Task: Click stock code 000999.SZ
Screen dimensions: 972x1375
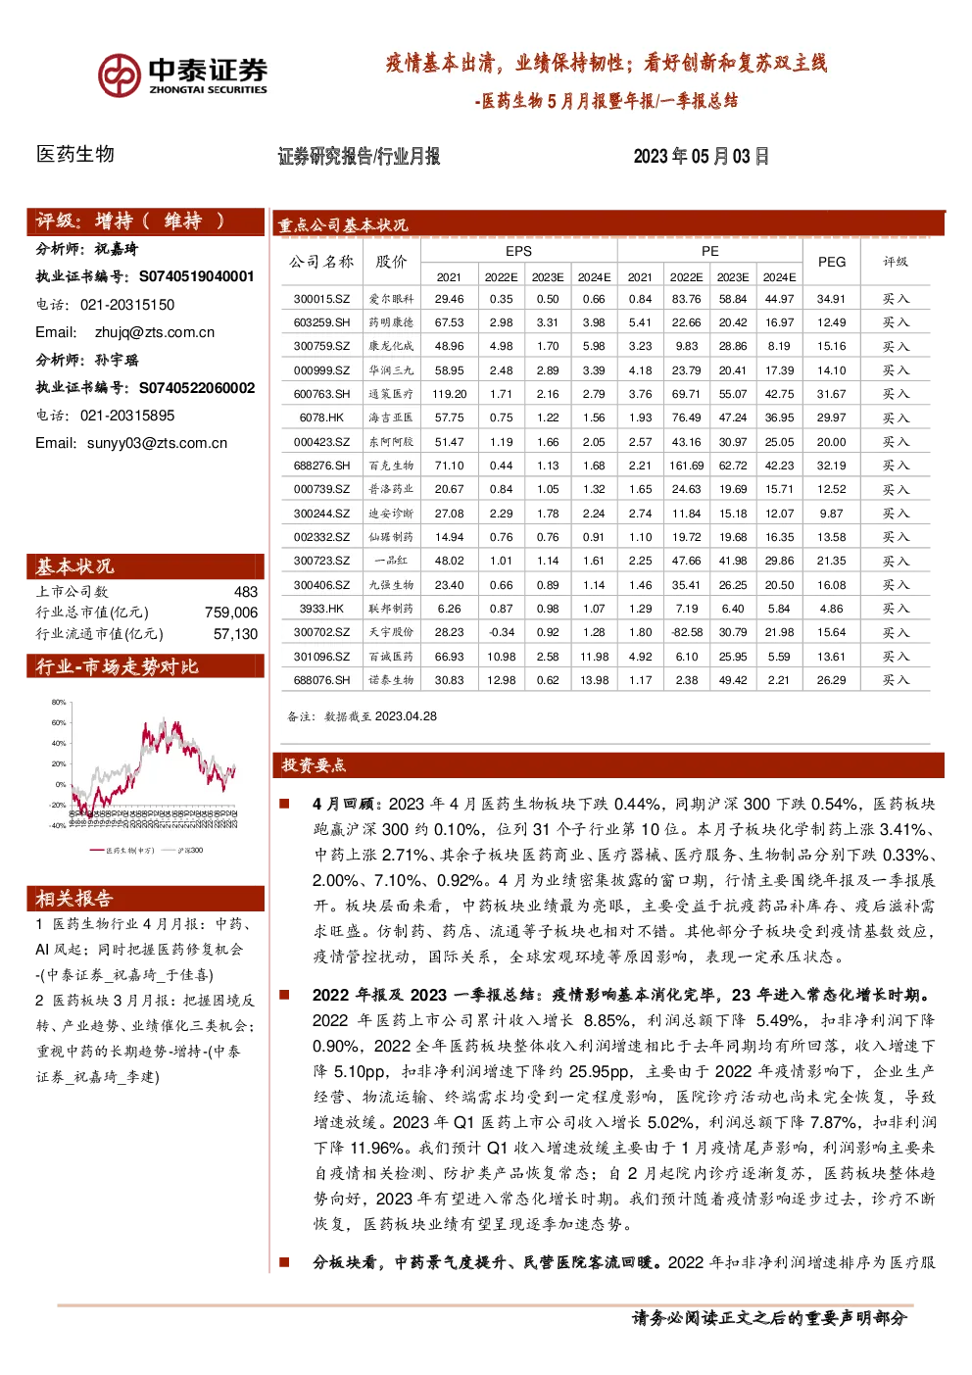Action: (321, 370)
